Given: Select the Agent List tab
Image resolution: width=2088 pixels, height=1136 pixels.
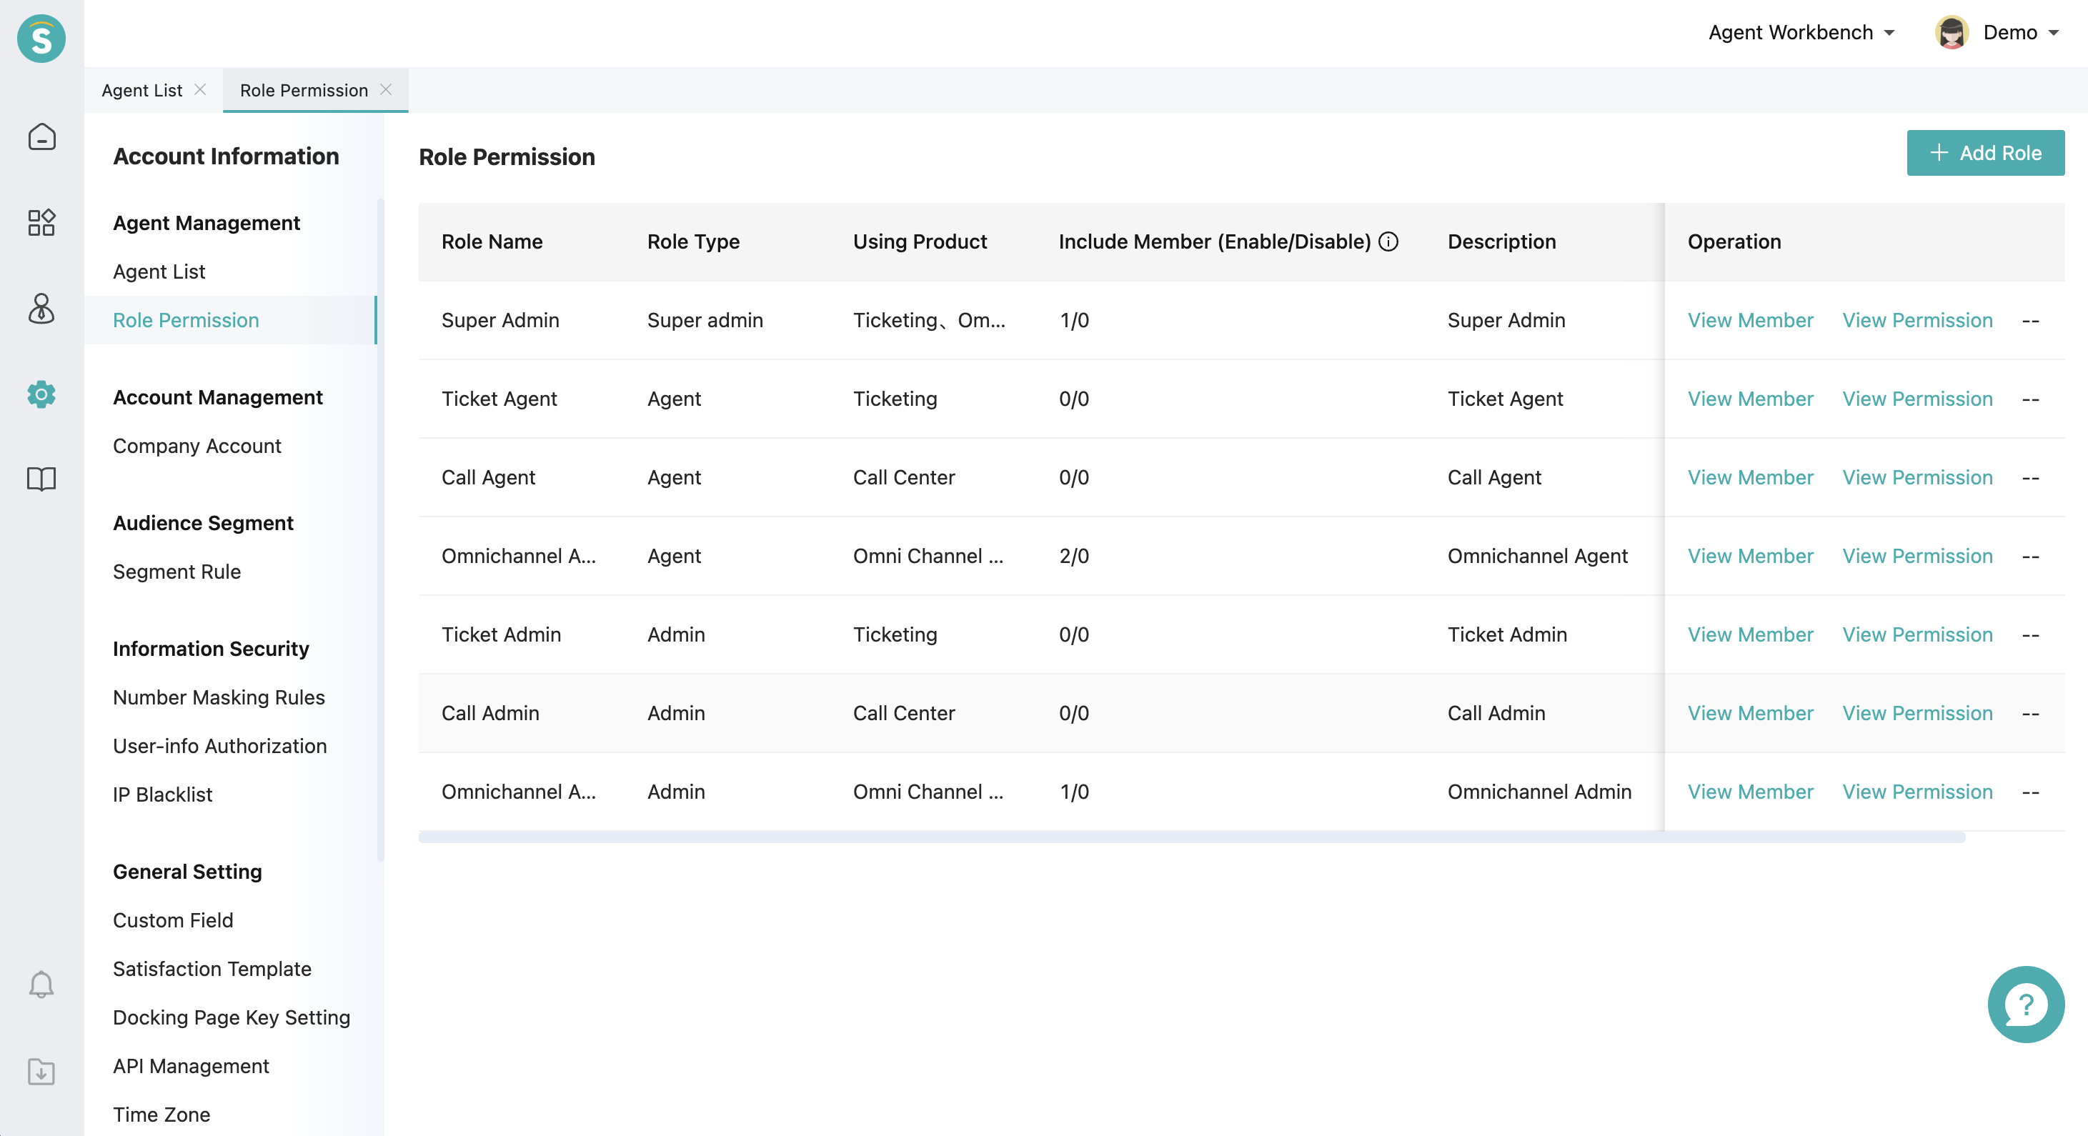Looking at the screenshot, I should pyautogui.click(x=140, y=88).
